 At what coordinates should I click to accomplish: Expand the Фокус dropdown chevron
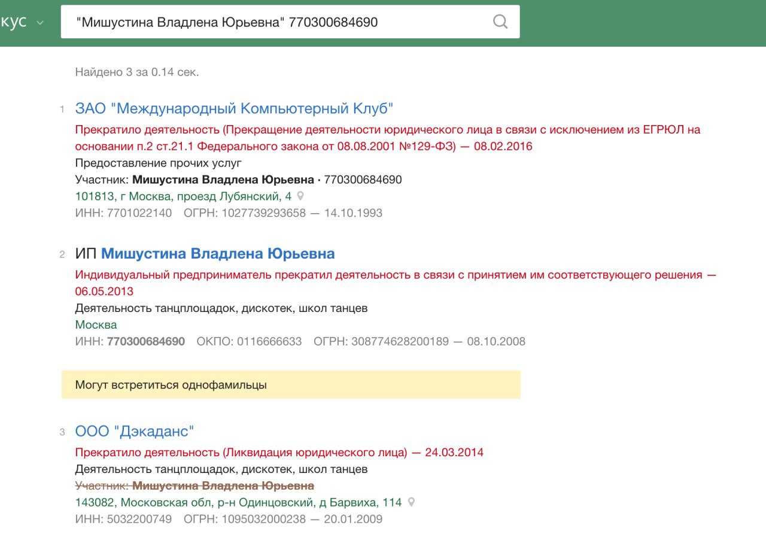coord(40,23)
